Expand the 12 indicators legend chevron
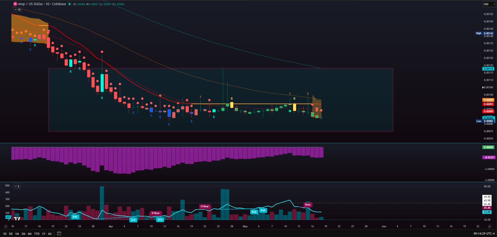Screen dimensions: 497x237 pyautogui.click(x=17, y=9)
